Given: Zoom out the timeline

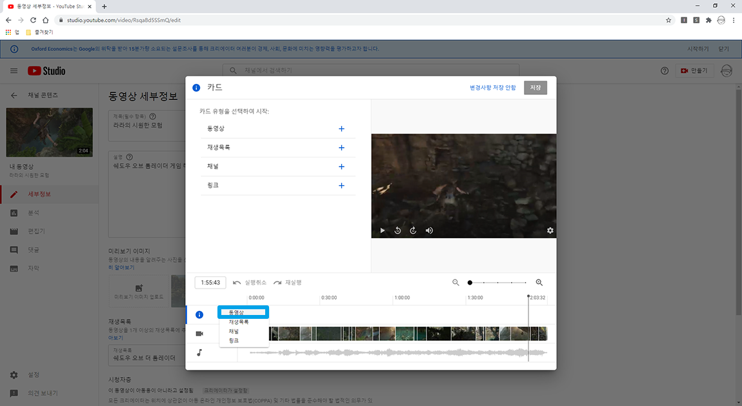Looking at the screenshot, I should pyautogui.click(x=456, y=283).
